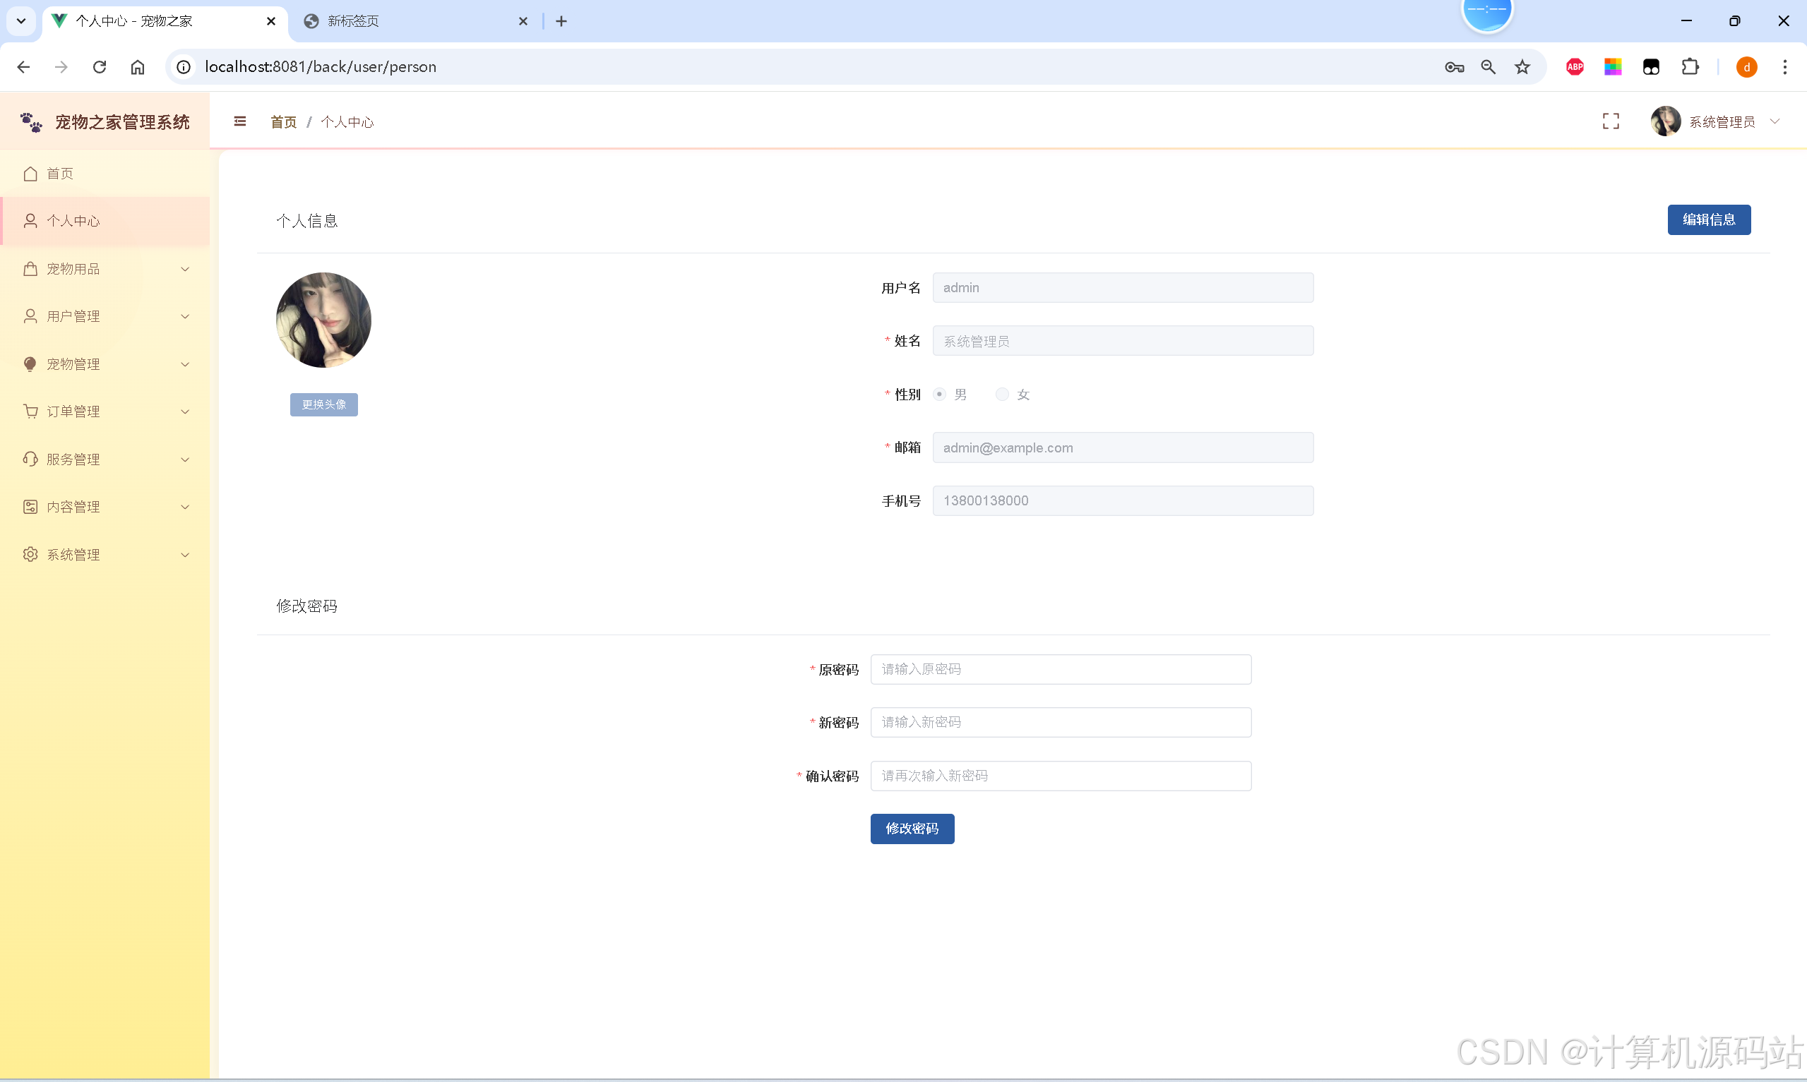Click the zoom magnifier icon in address bar

[x=1489, y=67]
